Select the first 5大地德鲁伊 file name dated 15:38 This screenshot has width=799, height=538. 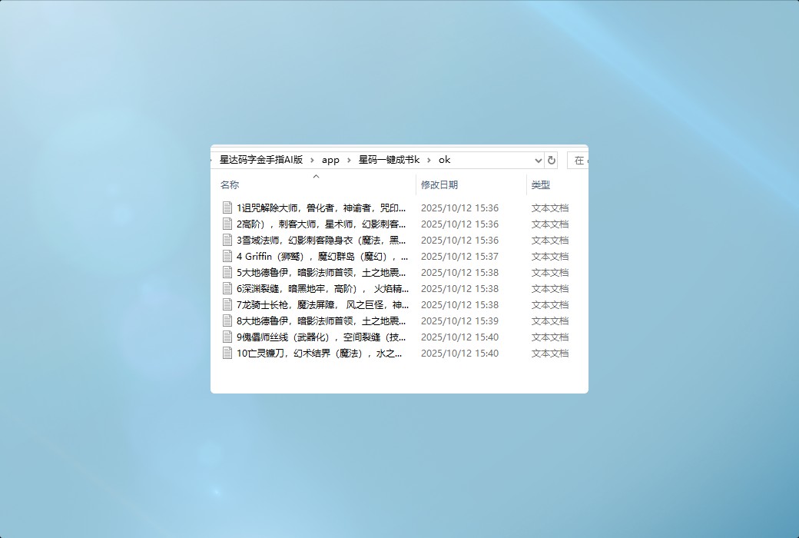pos(321,272)
